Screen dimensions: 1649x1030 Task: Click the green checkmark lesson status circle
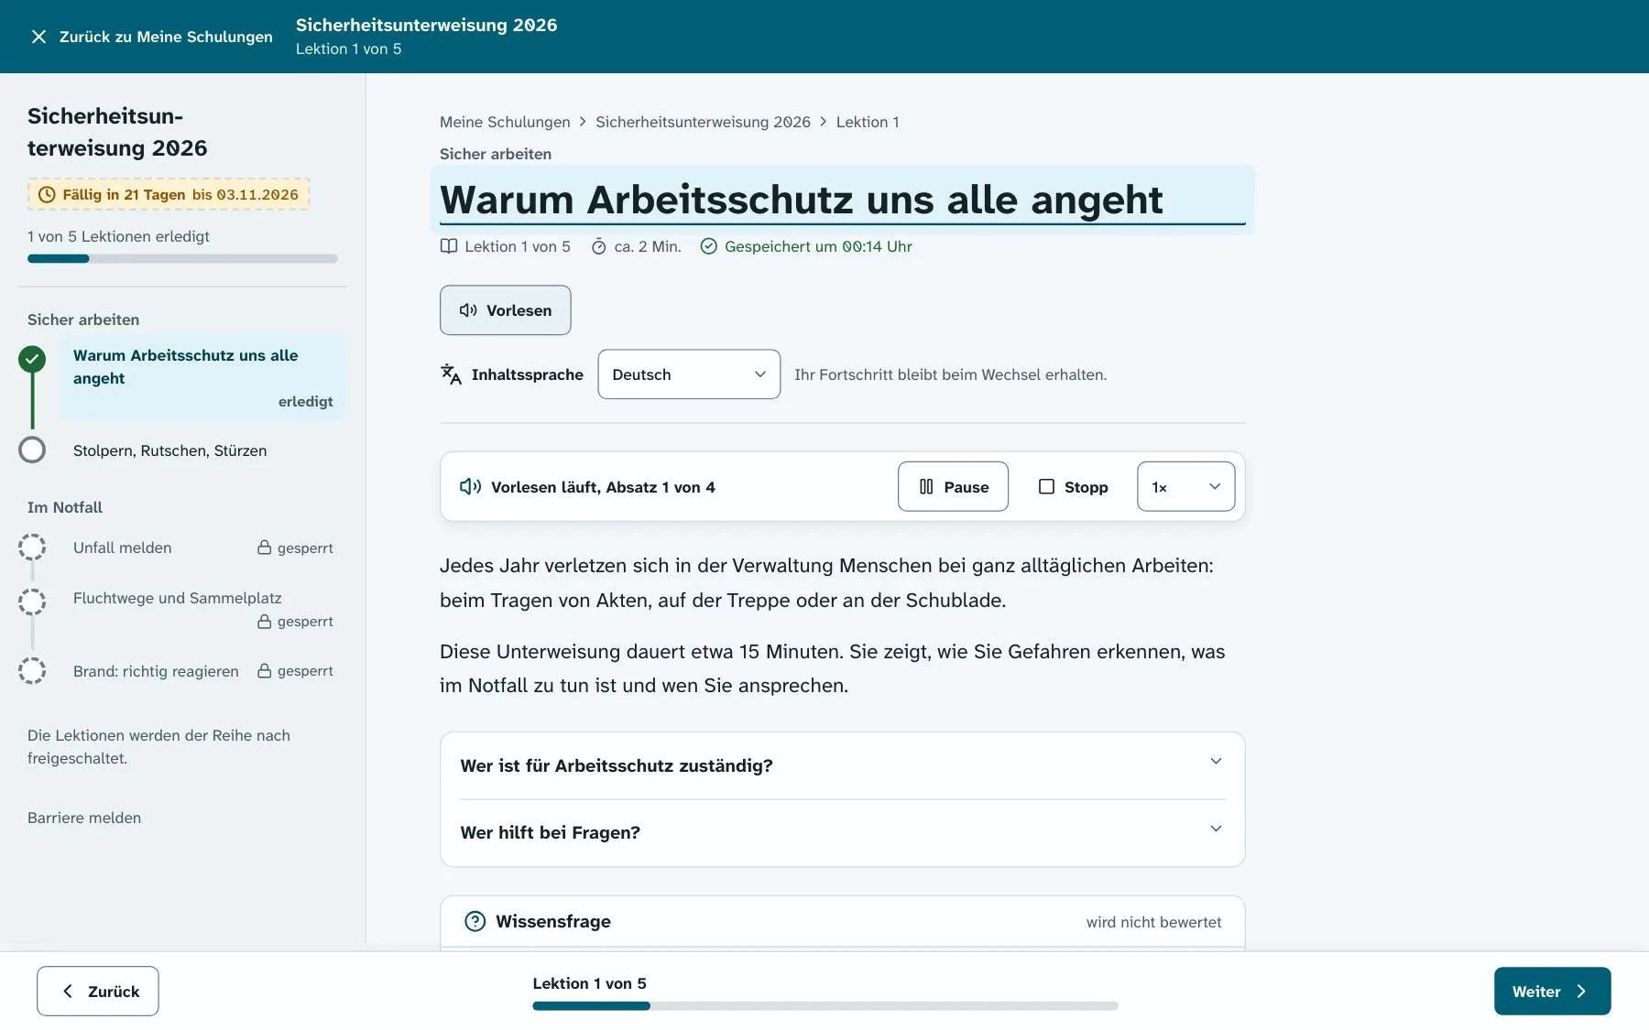pos(32,359)
